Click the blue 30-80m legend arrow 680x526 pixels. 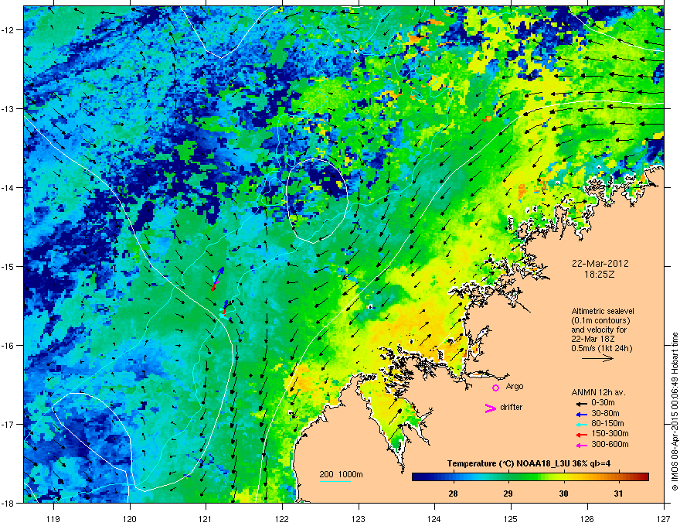click(x=582, y=414)
